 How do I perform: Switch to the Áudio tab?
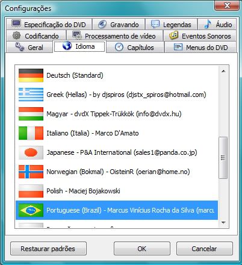(x=217, y=24)
